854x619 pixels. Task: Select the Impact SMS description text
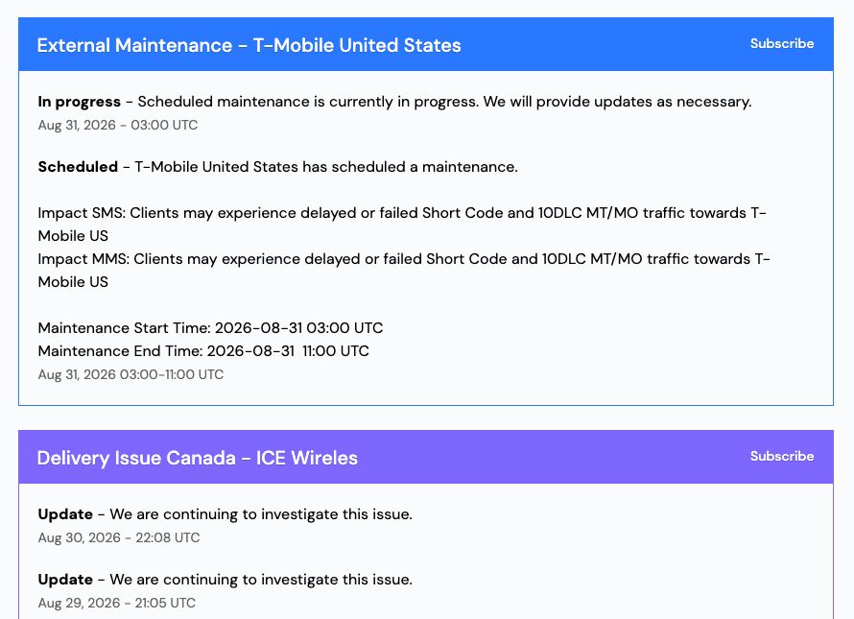[402, 224]
